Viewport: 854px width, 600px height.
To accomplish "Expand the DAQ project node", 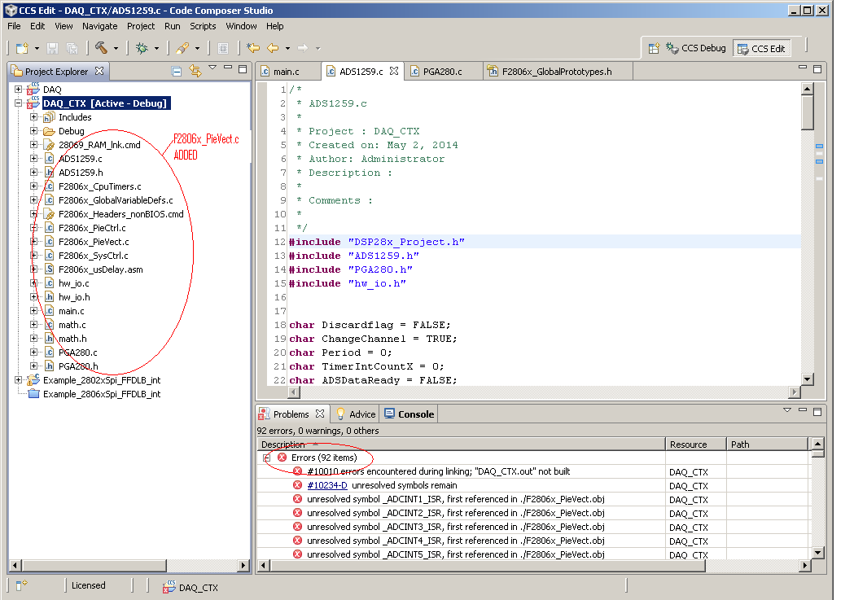I will (x=18, y=90).
